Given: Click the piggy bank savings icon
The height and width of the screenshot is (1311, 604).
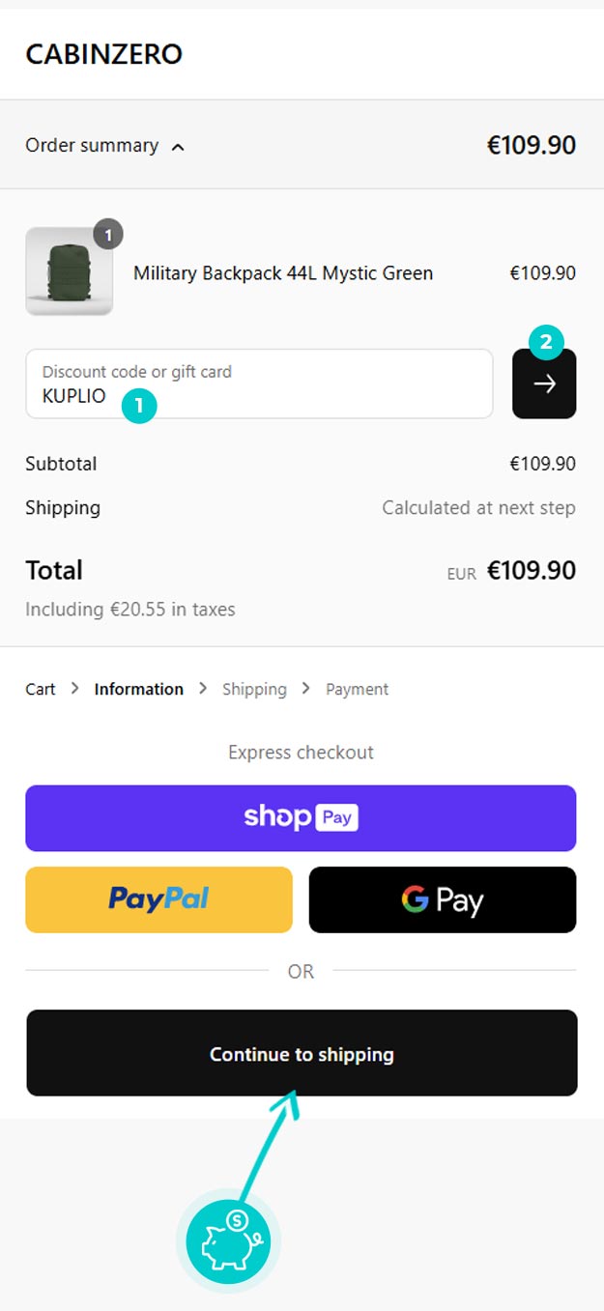Looking at the screenshot, I should 228,1241.
